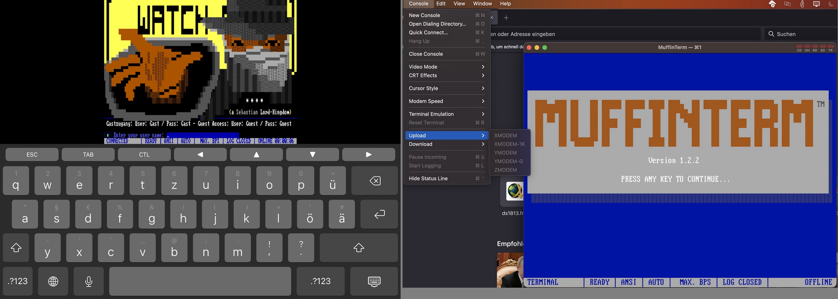Tap the right arrow key above keyboard
838x299 pixels.
(x=369, y=155)
